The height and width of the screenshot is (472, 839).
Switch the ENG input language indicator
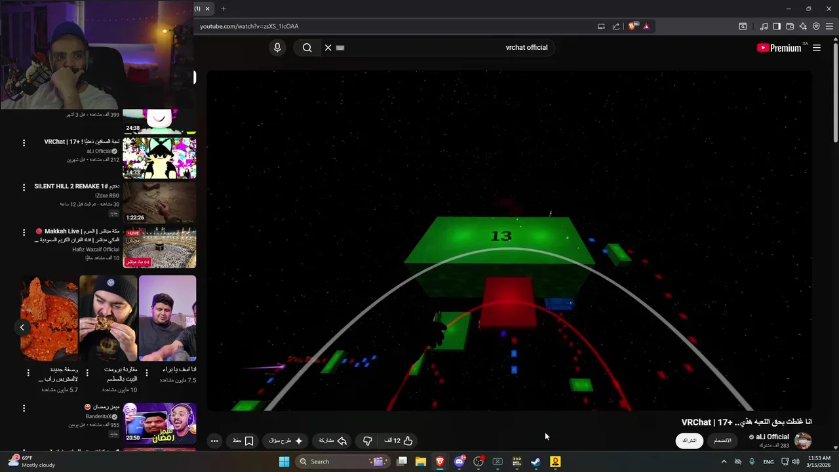point(768,462)
